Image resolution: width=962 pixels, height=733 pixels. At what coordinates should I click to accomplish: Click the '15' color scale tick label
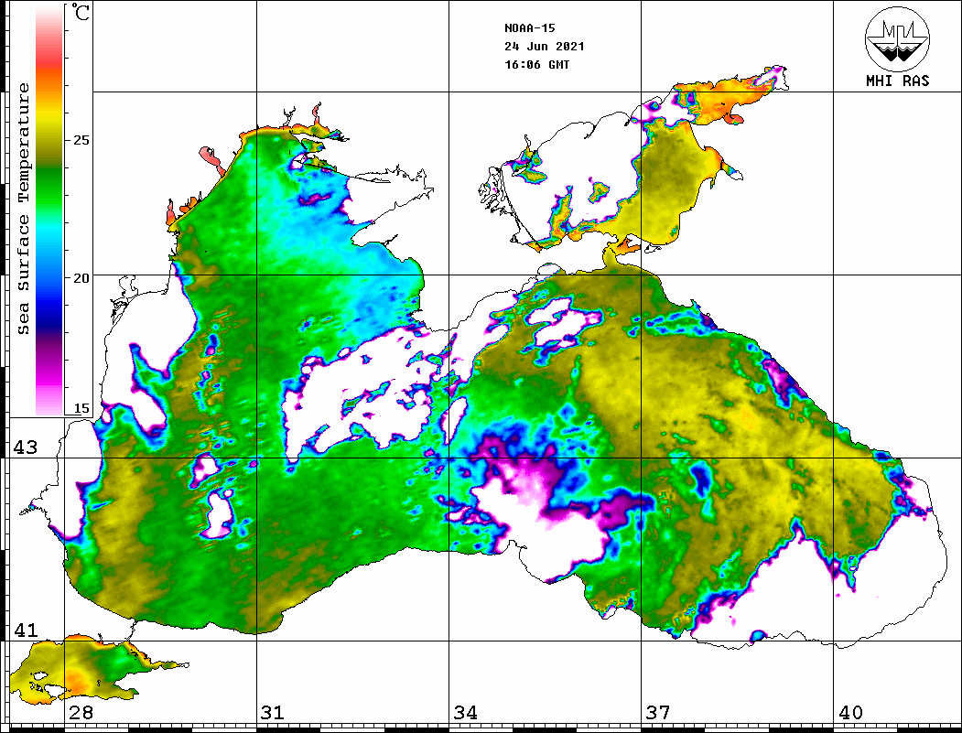pyautogui.click(x=81, y=408)
